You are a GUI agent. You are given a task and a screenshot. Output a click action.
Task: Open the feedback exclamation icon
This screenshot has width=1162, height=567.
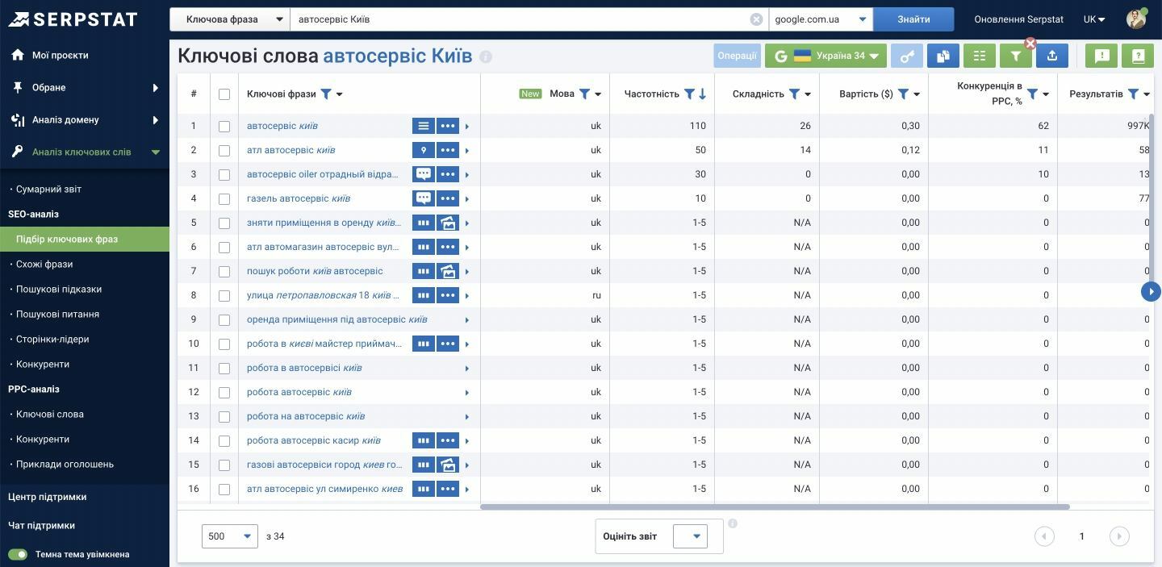point(1102,56)
